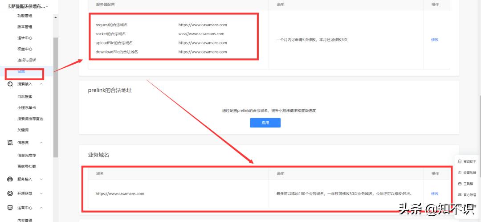Click the 服务器配置 column header
The width and height of the screenshot is (481, 222).
point(106,4)
